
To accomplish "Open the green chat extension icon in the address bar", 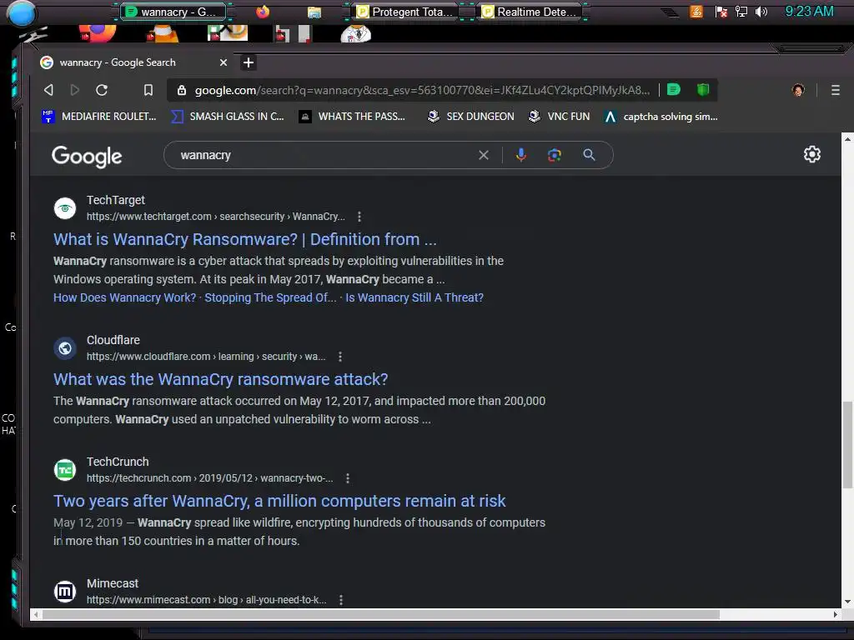I will (674, 89).
